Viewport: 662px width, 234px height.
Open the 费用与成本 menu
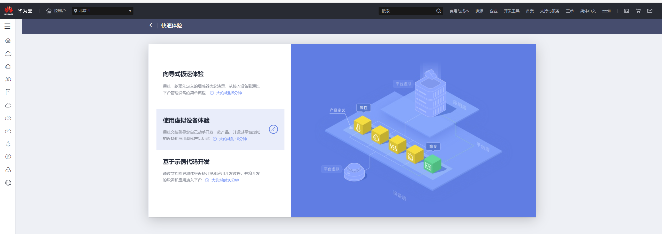click(459, 11)
